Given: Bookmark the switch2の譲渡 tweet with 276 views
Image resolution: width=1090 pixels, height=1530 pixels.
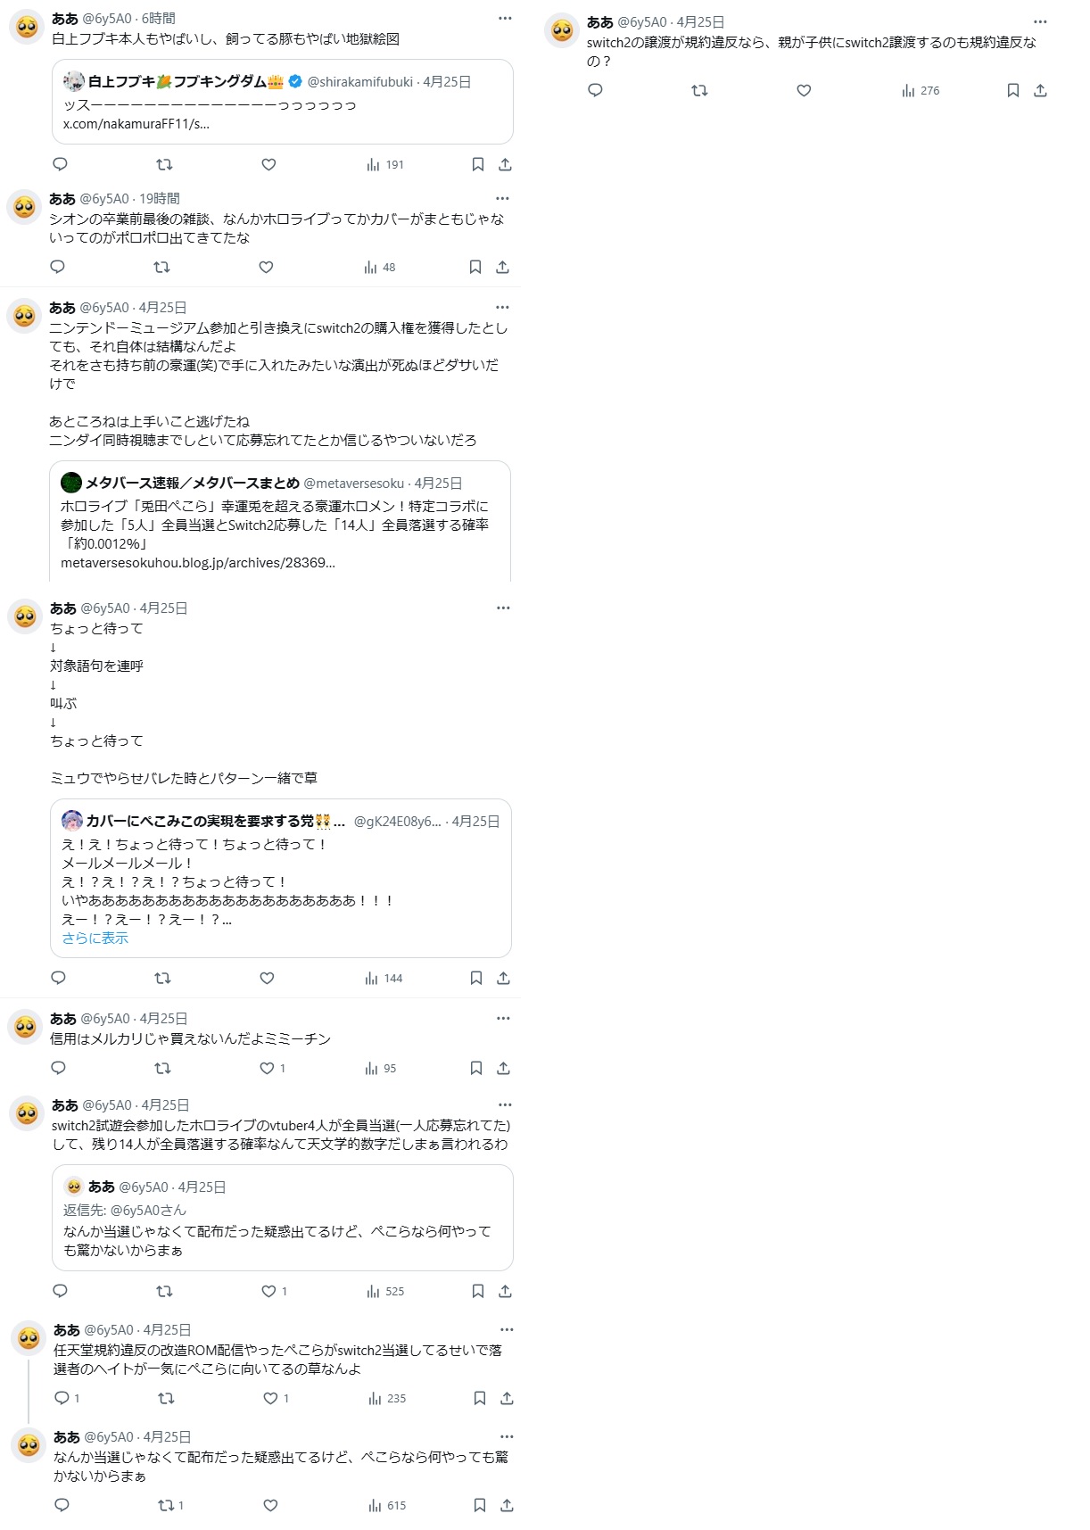Looking at the screenshot, I should point(1013,90).
